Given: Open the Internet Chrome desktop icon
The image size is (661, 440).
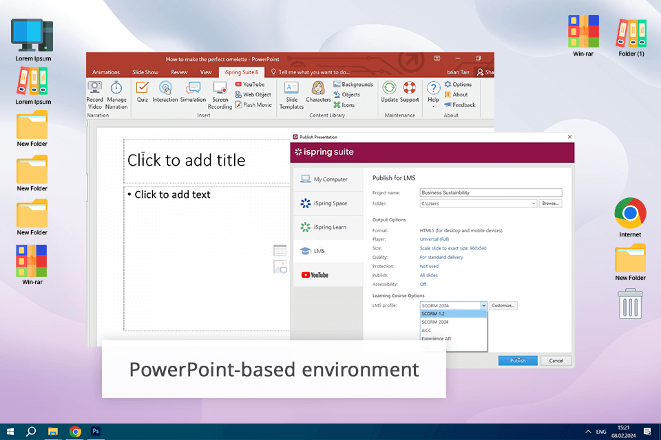Looking at the screenshot, I should coord(630,218).
